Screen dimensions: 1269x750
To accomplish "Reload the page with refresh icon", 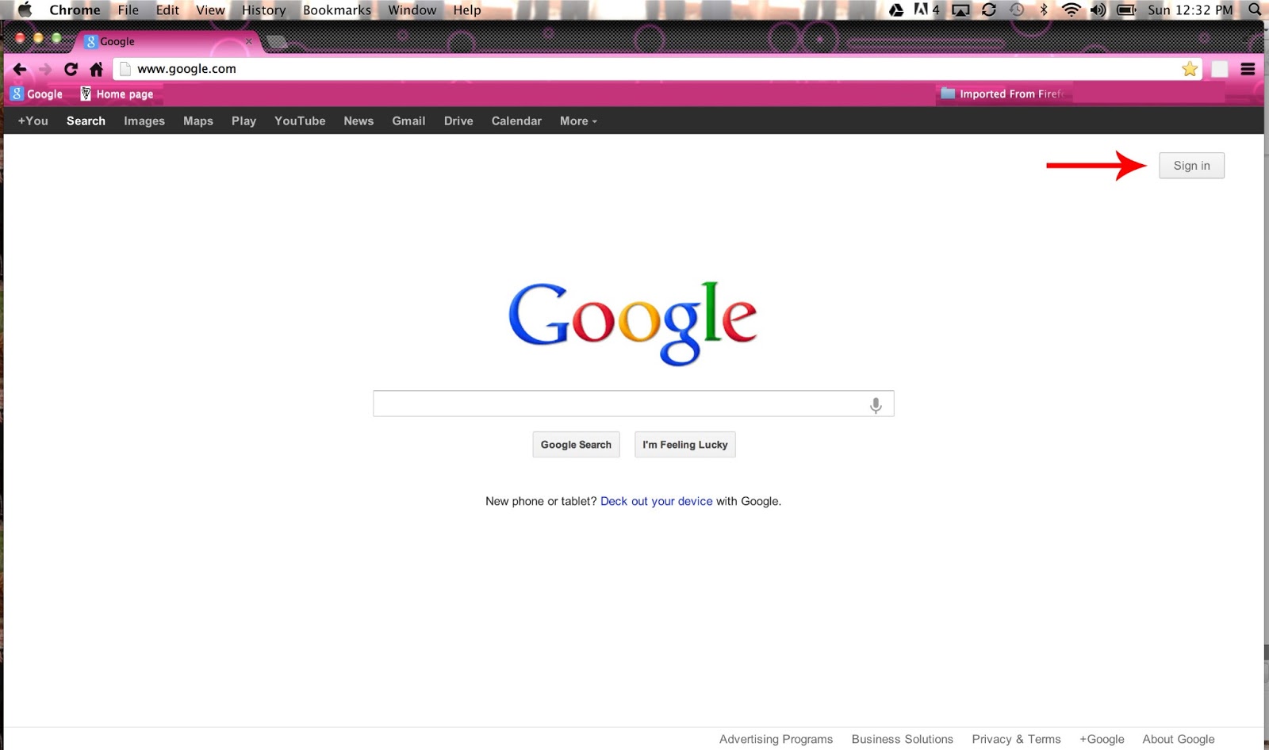I will coord(71,69).
